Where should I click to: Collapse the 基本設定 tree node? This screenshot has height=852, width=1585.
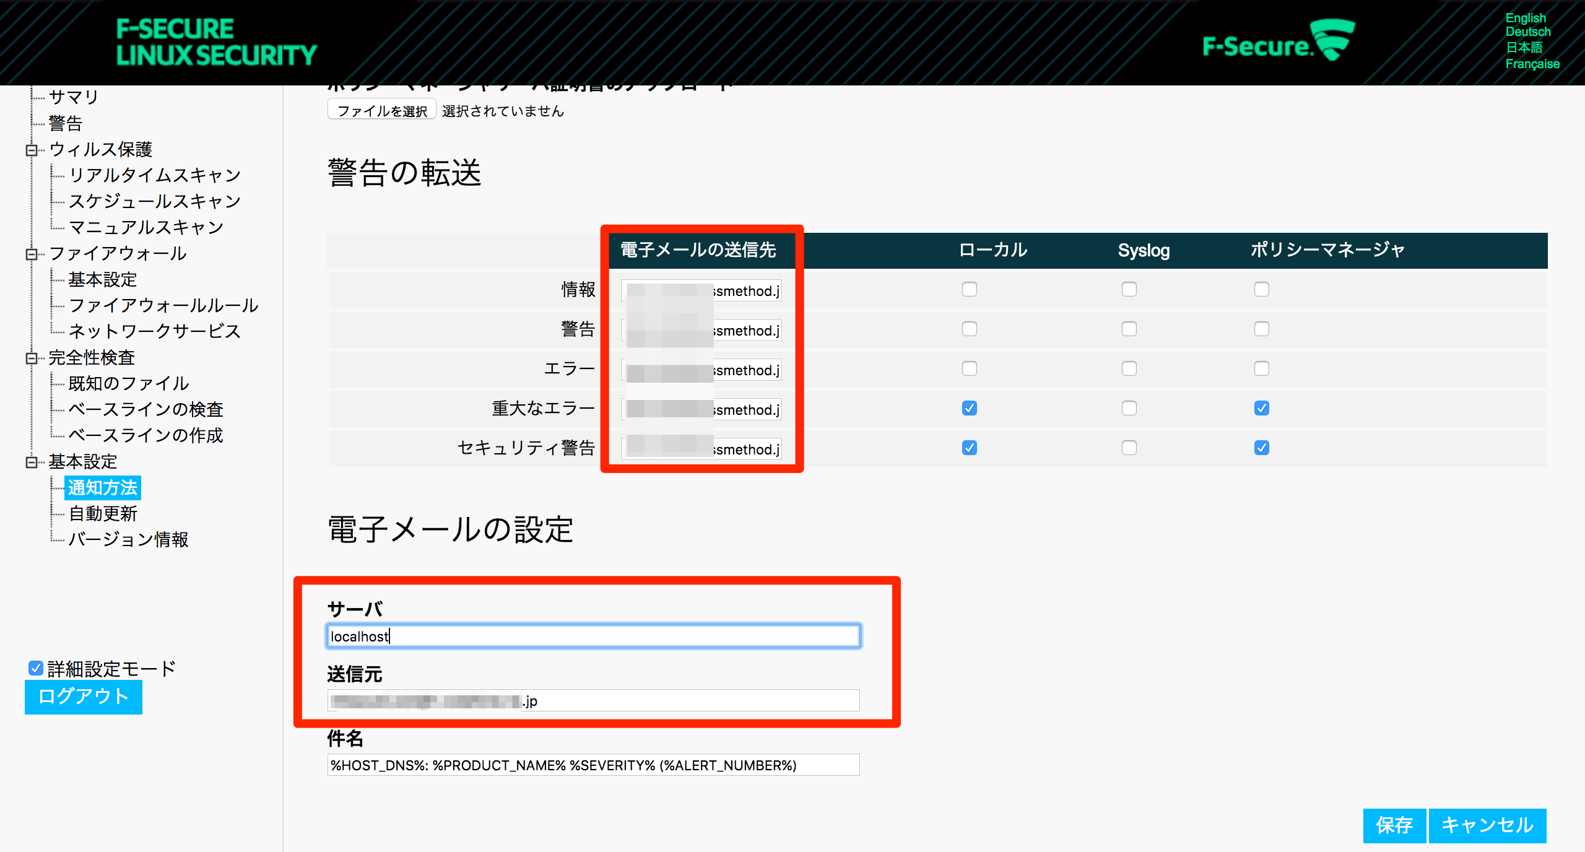click(31, 462)
